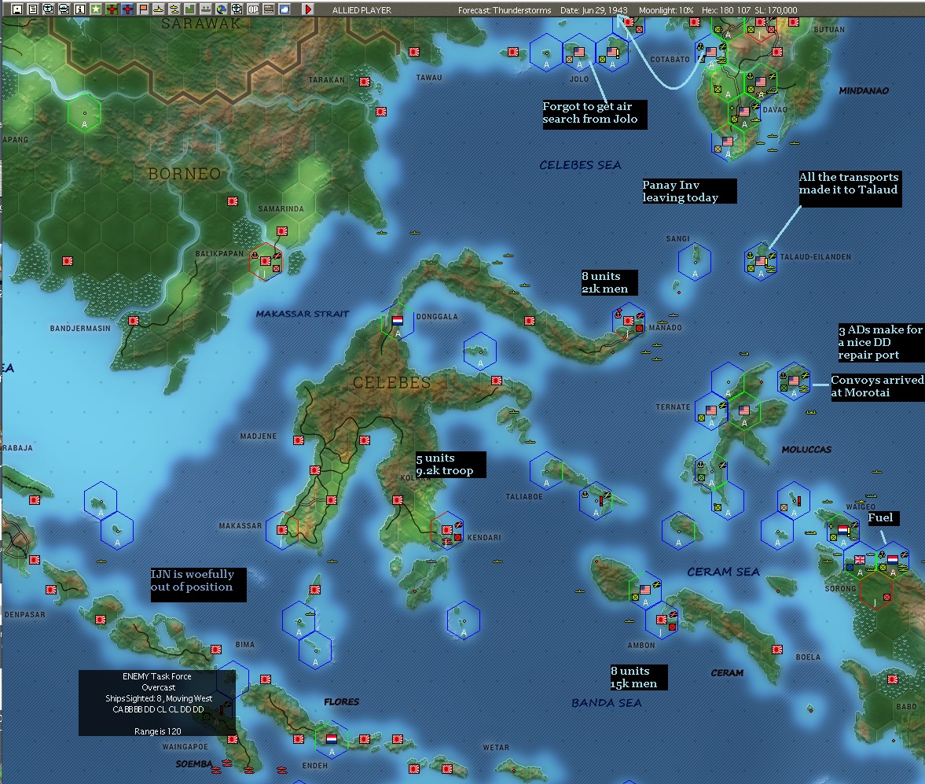Select the US base hex at Davao
The height and width of the screenshot is (784, 925).
[744, 112]
